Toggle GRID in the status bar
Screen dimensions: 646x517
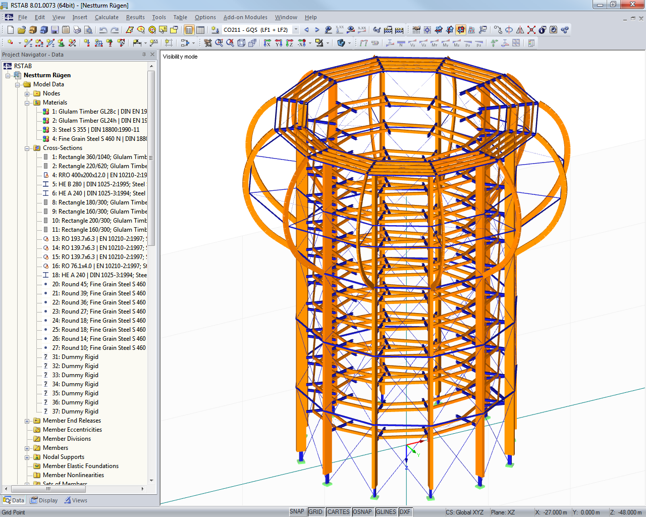(315, 512)
